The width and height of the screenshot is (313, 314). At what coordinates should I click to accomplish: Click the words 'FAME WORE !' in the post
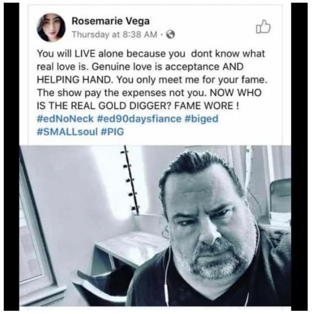(x=207, y=105)
